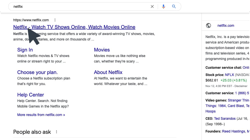The image size is (250, 140).
Task: Open three-dot menu beside netflix.com URL
Action: pos(55,20)
